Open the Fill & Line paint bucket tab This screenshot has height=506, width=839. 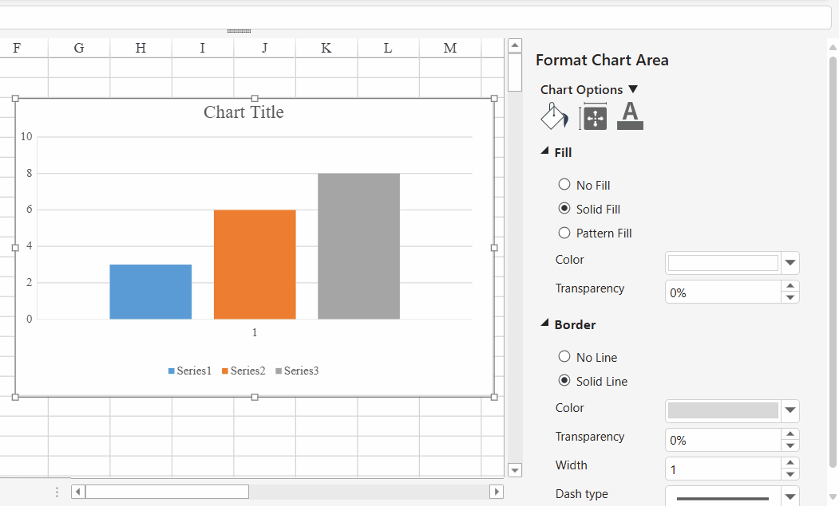pos(554,116)
